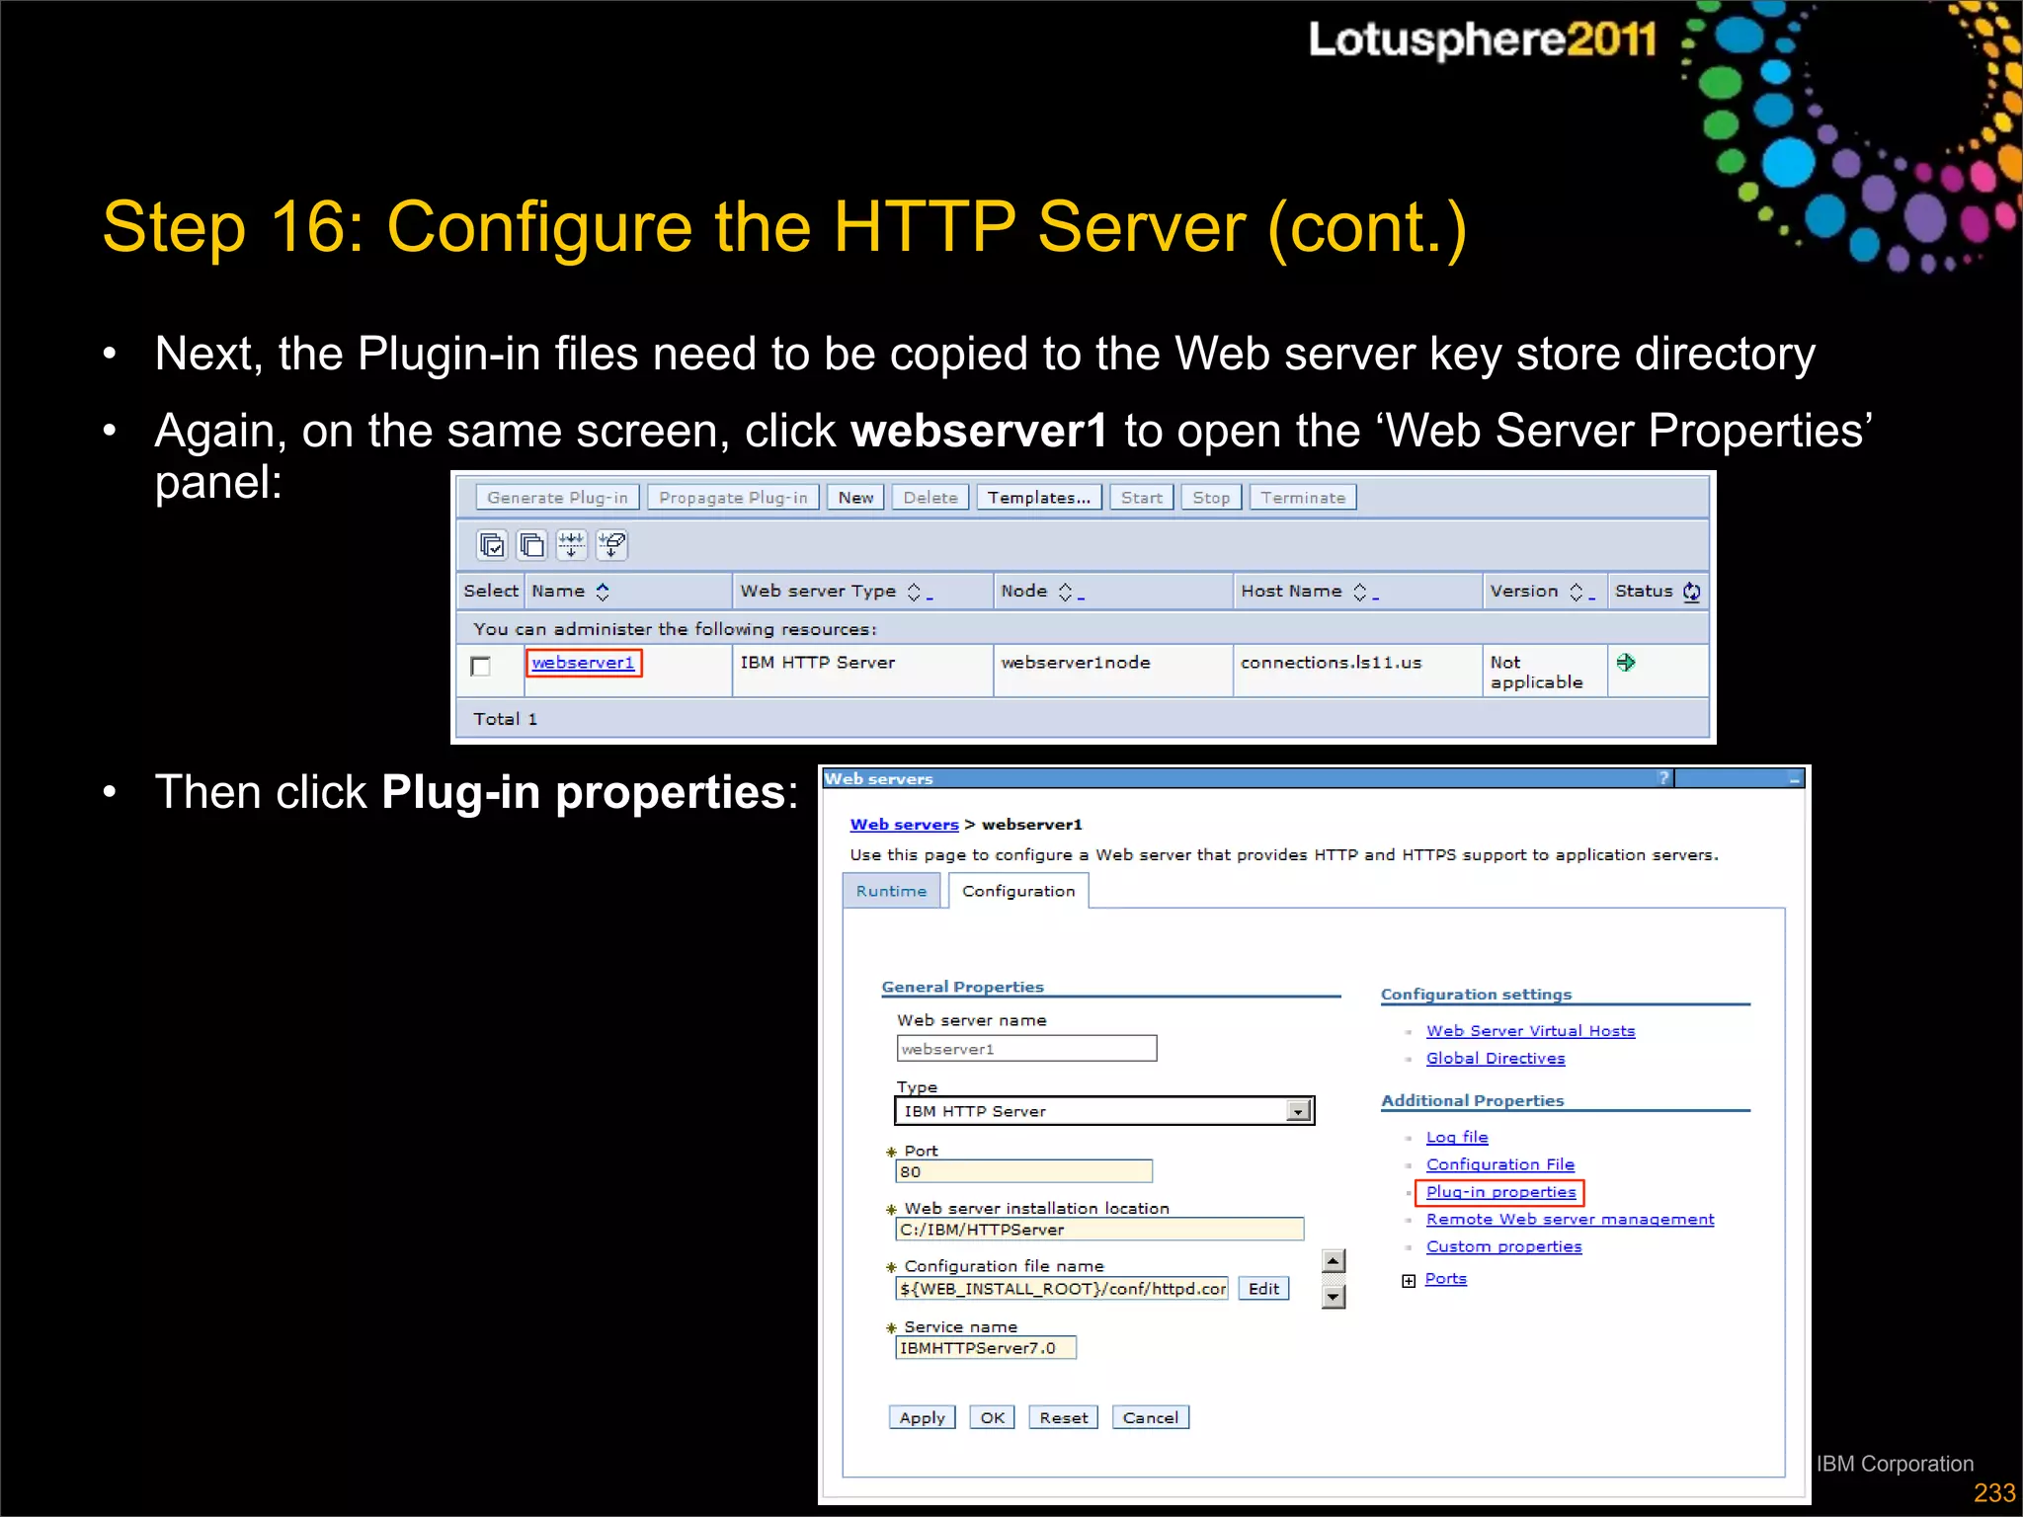
Task: Click the Templates... button
Action: point(1039,498)
